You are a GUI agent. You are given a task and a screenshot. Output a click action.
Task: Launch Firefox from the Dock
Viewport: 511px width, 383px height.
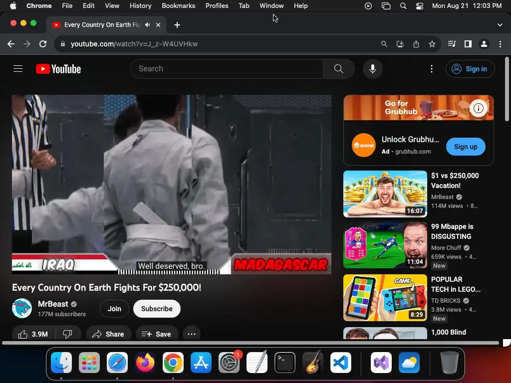point(145,363)
